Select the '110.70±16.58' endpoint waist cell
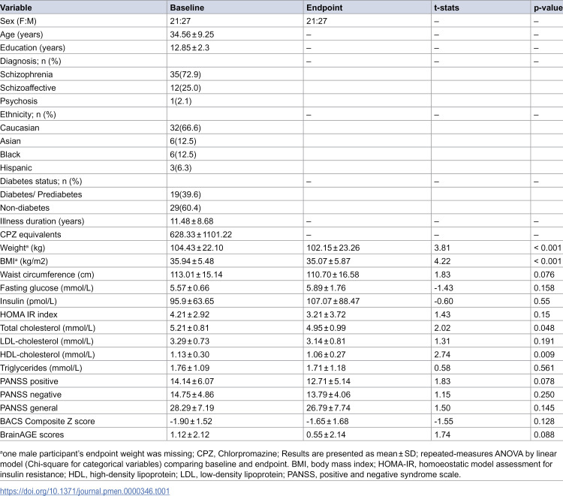Screen dimensions: 563x496 coord(333,275)
